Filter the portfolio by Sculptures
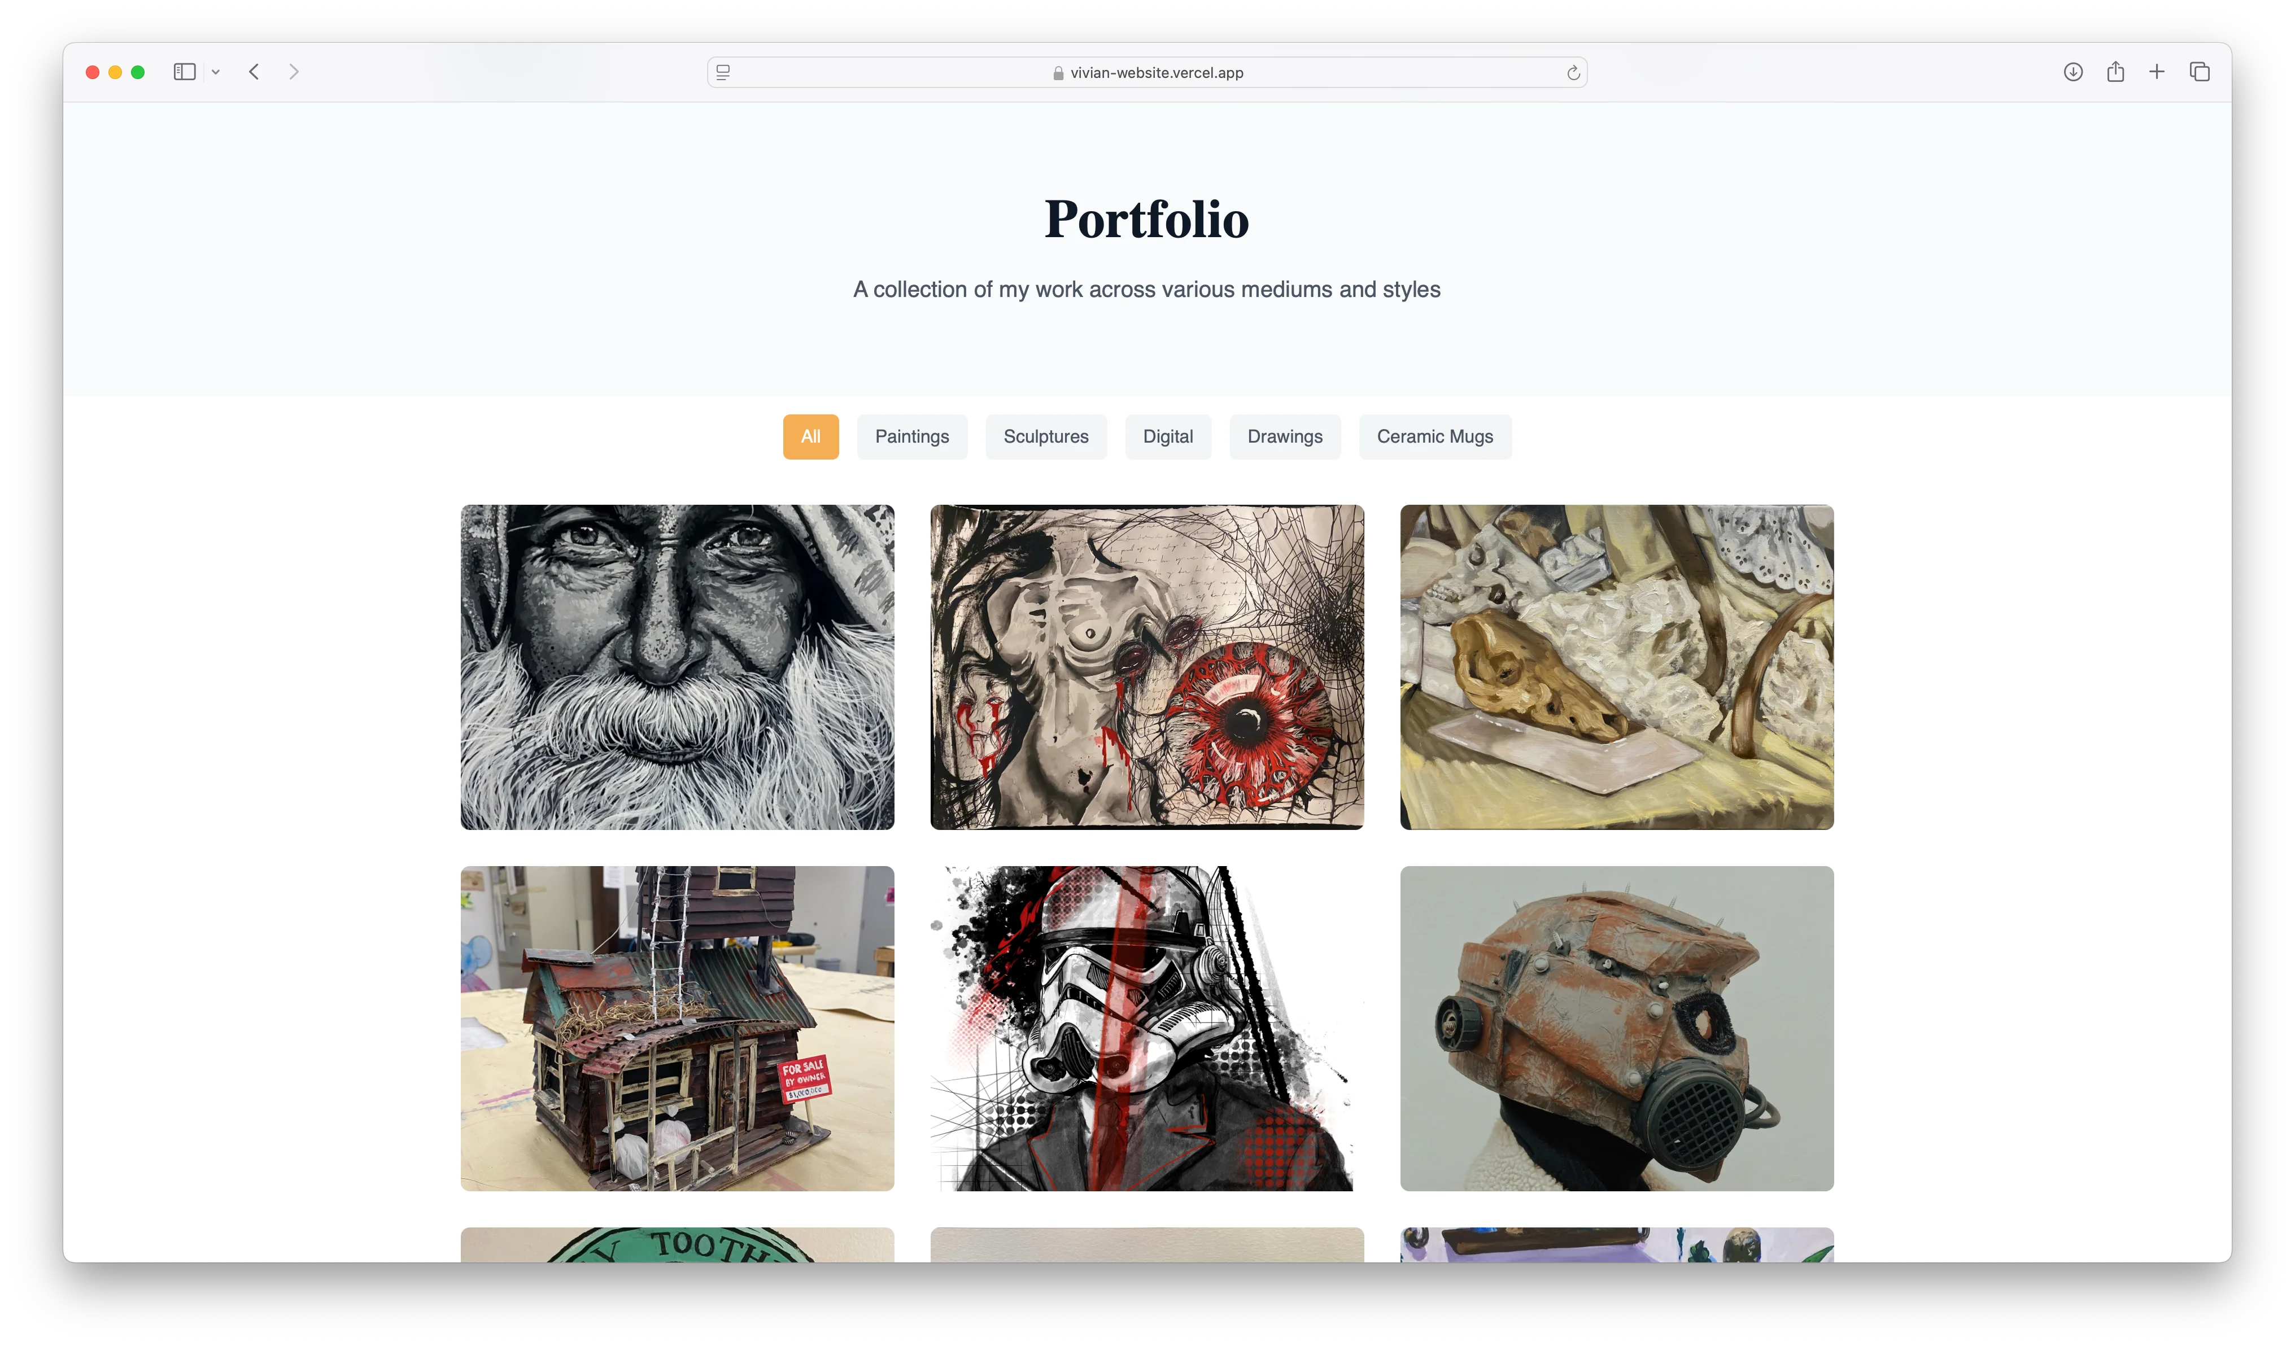The image size is (2295, 1346). click(1045, 436)
